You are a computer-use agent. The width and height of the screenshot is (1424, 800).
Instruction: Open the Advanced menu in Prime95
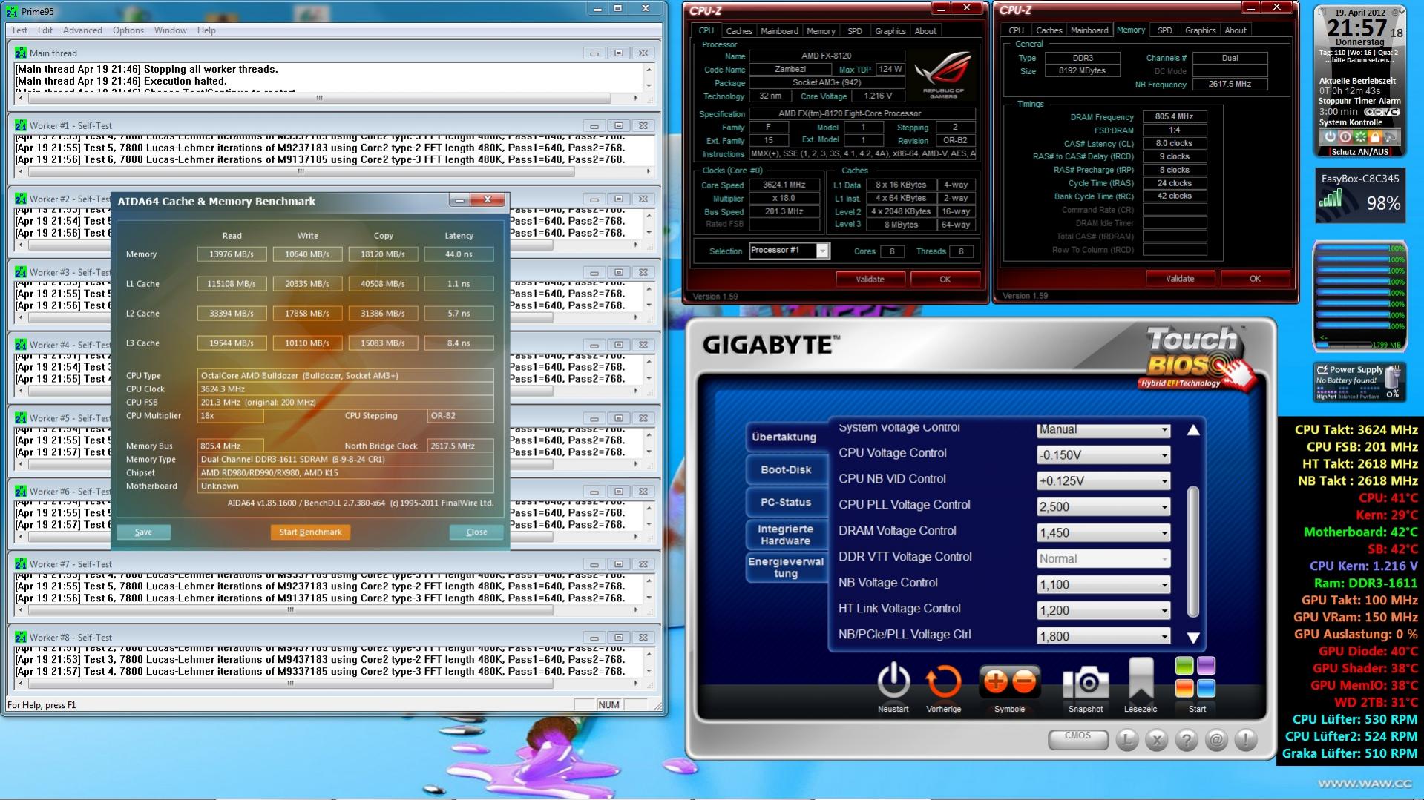[82, 30]
